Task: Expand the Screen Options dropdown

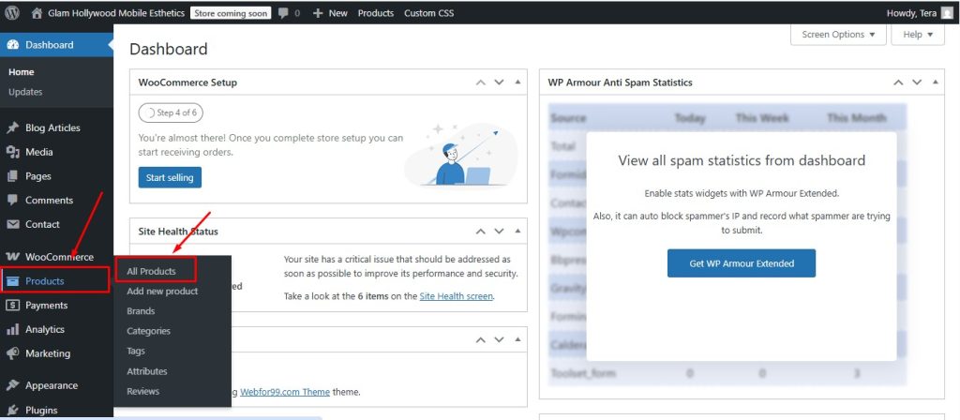Action: point(838,35)
